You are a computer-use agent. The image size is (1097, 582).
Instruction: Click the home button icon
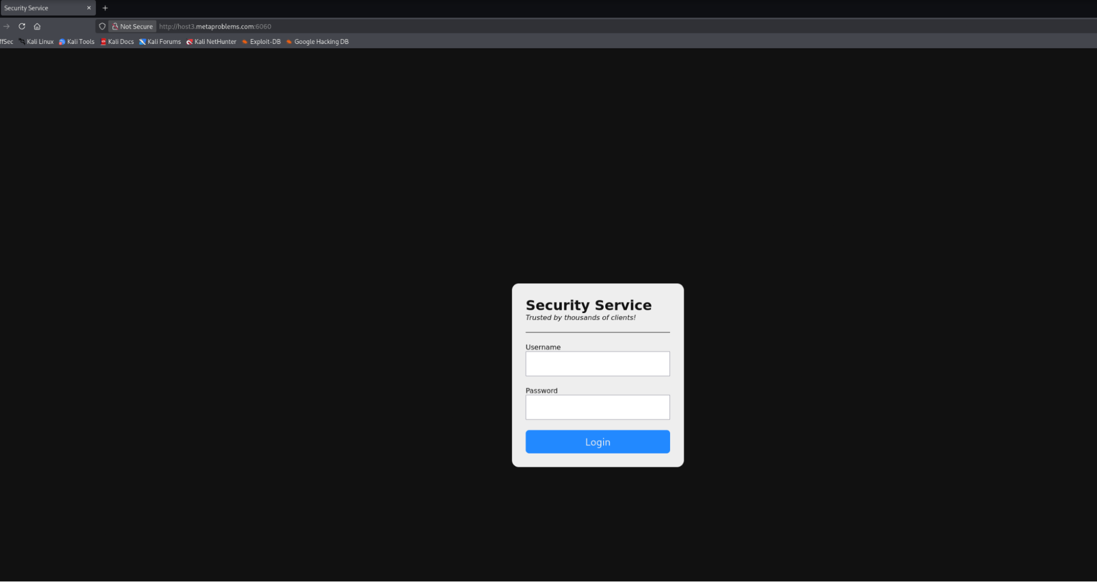click(37, 26)
